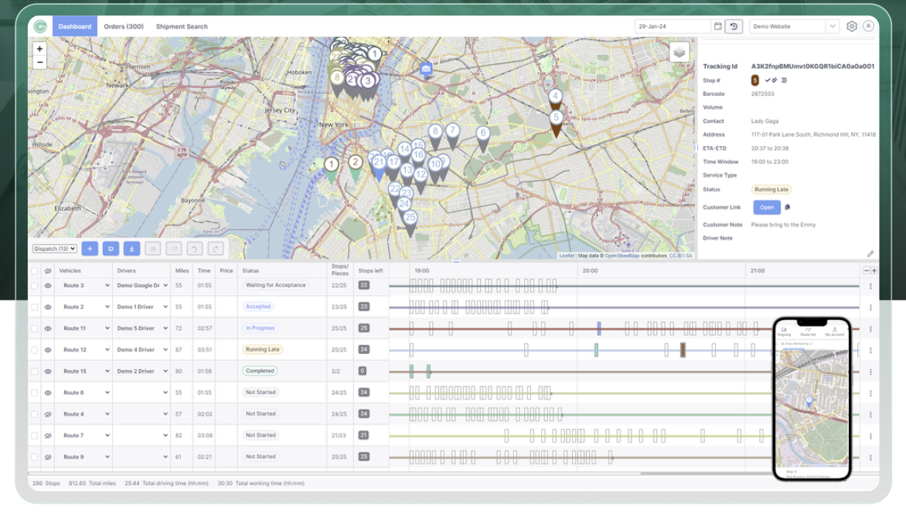Click the Open button for the Customer Link

pyautogui.click(x=766, y=207)
